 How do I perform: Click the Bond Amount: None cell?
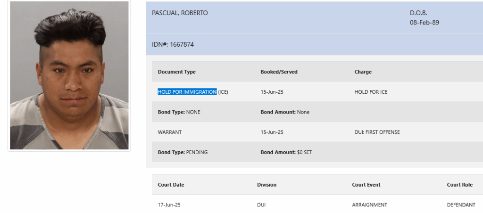285,112
